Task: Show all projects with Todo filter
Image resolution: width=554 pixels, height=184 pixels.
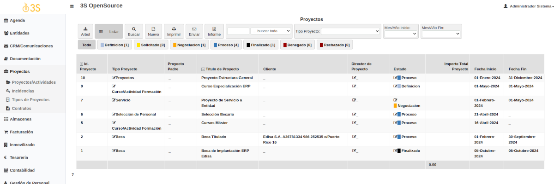Action: (x=87, y=45)
